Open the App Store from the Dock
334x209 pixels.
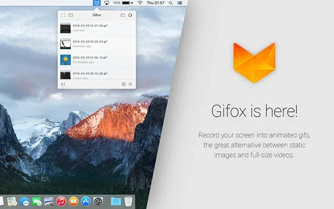pos(86,201)
